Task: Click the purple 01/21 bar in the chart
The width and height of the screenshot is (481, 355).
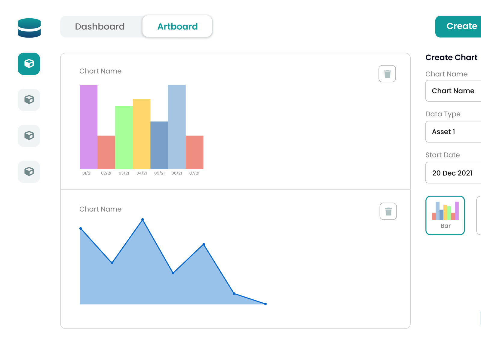Action: 88,126
